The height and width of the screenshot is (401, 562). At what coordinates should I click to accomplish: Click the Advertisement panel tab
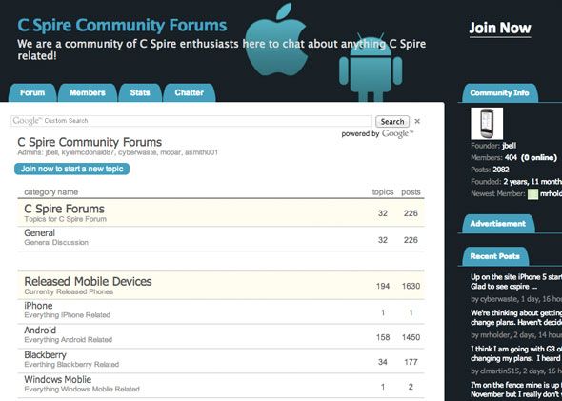pos(498,224)
